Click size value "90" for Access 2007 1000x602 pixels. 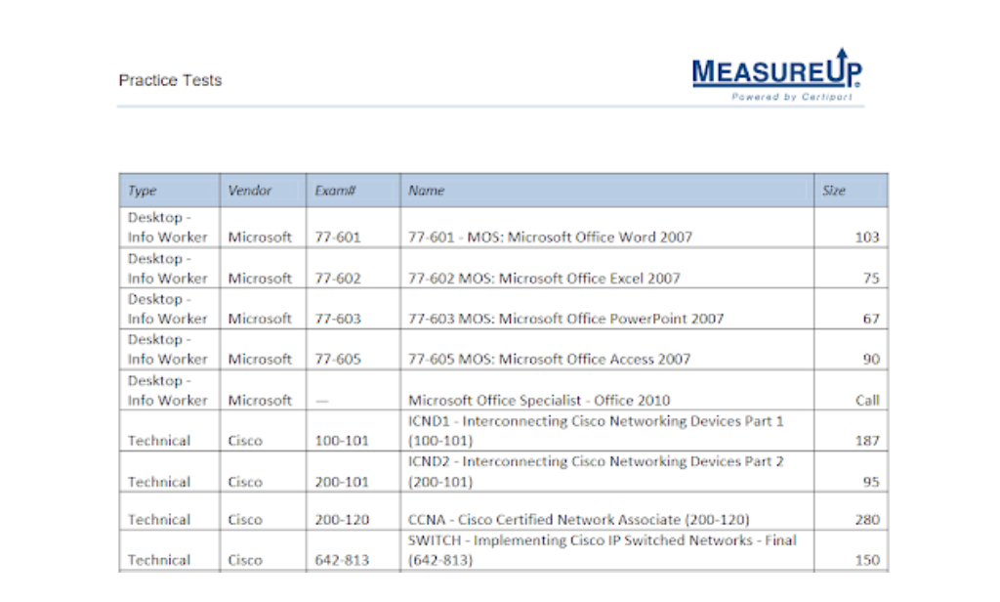click(x=871, y=360)
